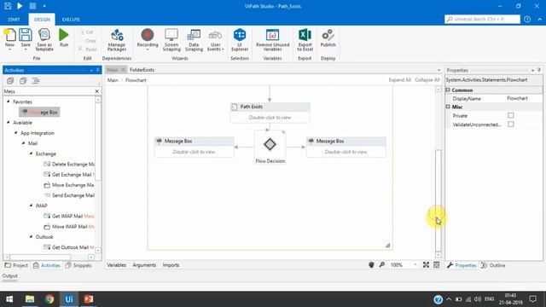Collapse the Common property section
This screenshot has width=546, height=307.
pos(448,90)
